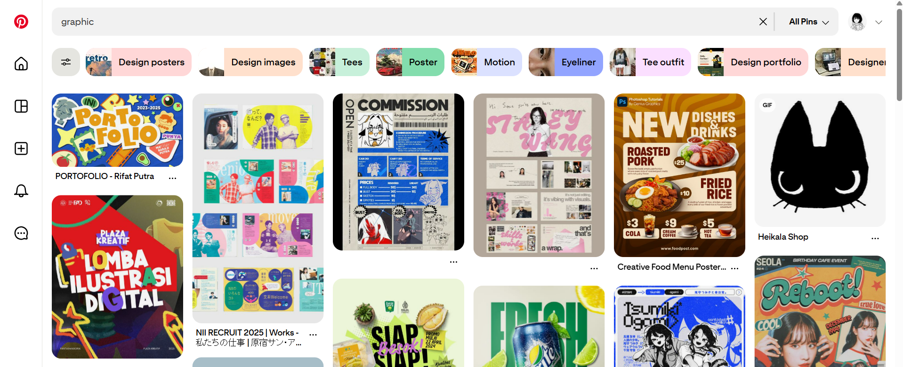The image size is (903, 367).
Task: Open the notifications bell icon
Action: pos(21,191)
